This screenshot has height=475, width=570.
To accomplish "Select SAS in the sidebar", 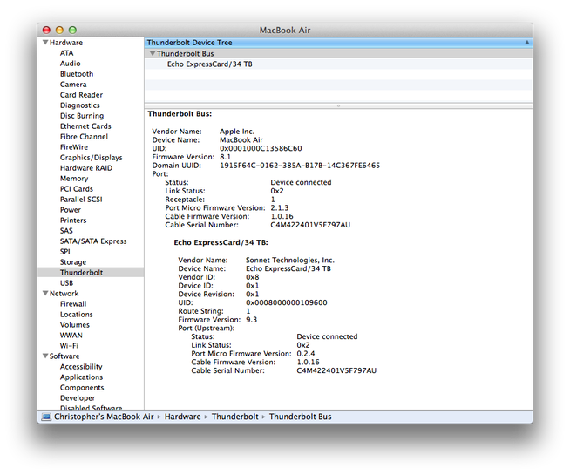I will pyautogui.click(x=66, y=231).
